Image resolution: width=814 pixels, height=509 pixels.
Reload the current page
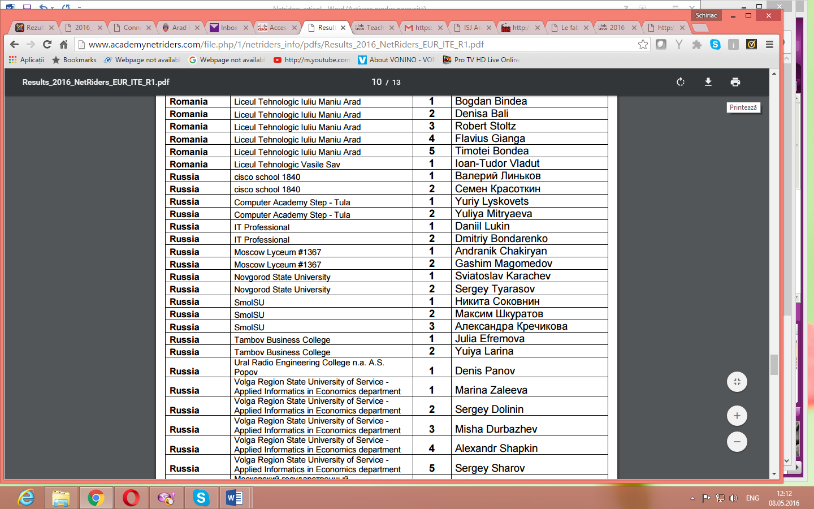(x=47, y=45)
